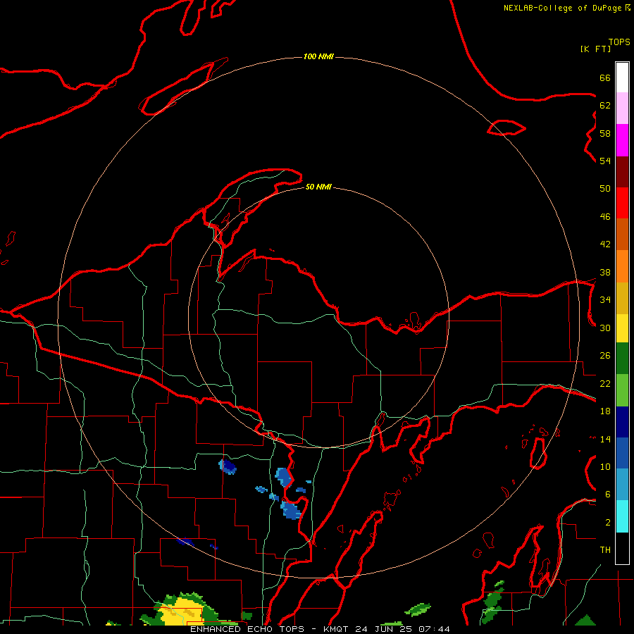Click the 50 NMI range ring label
Viewport: 634px width, 634px height.
[x=318, y=187]
